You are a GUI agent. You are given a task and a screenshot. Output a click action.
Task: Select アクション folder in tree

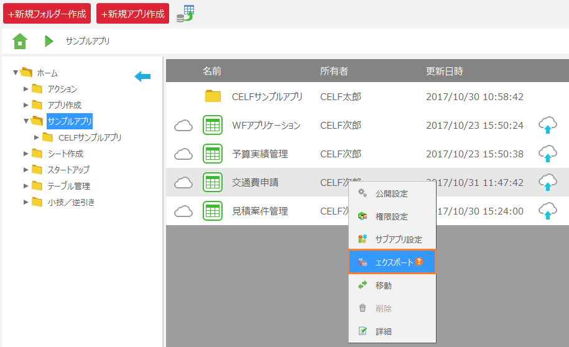[62, 89]
